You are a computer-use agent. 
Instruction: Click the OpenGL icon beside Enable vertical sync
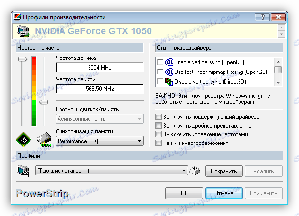tap(169, 62)
